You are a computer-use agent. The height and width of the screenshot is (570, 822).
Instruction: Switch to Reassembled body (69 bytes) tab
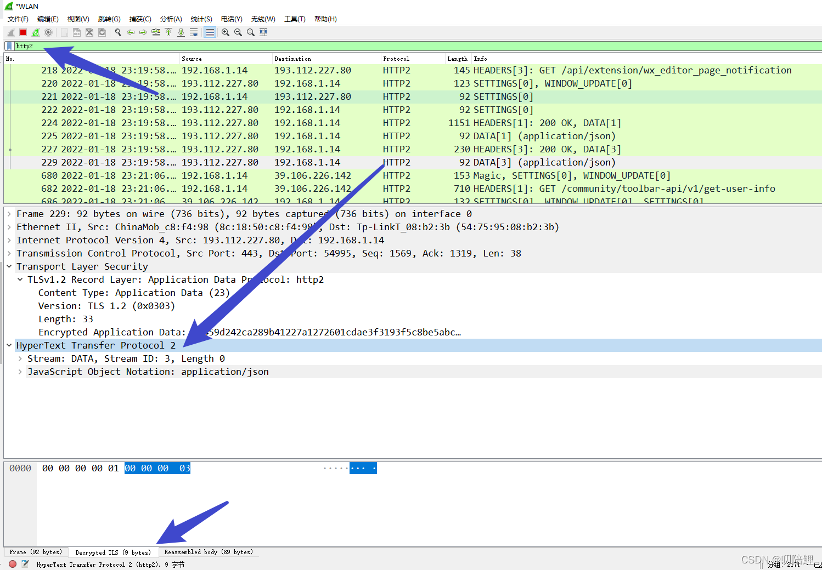tap(209, 552)
